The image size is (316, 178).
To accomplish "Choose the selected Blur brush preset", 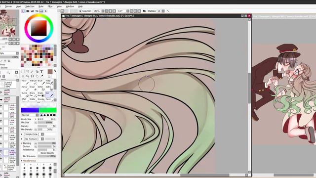I will point(49,94).
